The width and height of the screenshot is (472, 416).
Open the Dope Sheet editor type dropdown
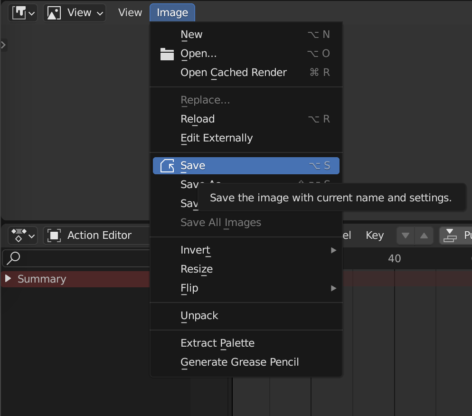tap(23, 236)
